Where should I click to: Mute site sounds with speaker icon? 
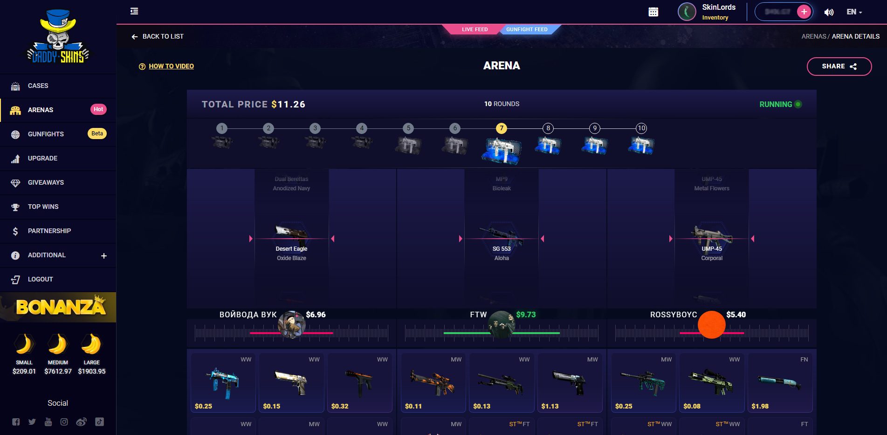[x=829, y=12]
